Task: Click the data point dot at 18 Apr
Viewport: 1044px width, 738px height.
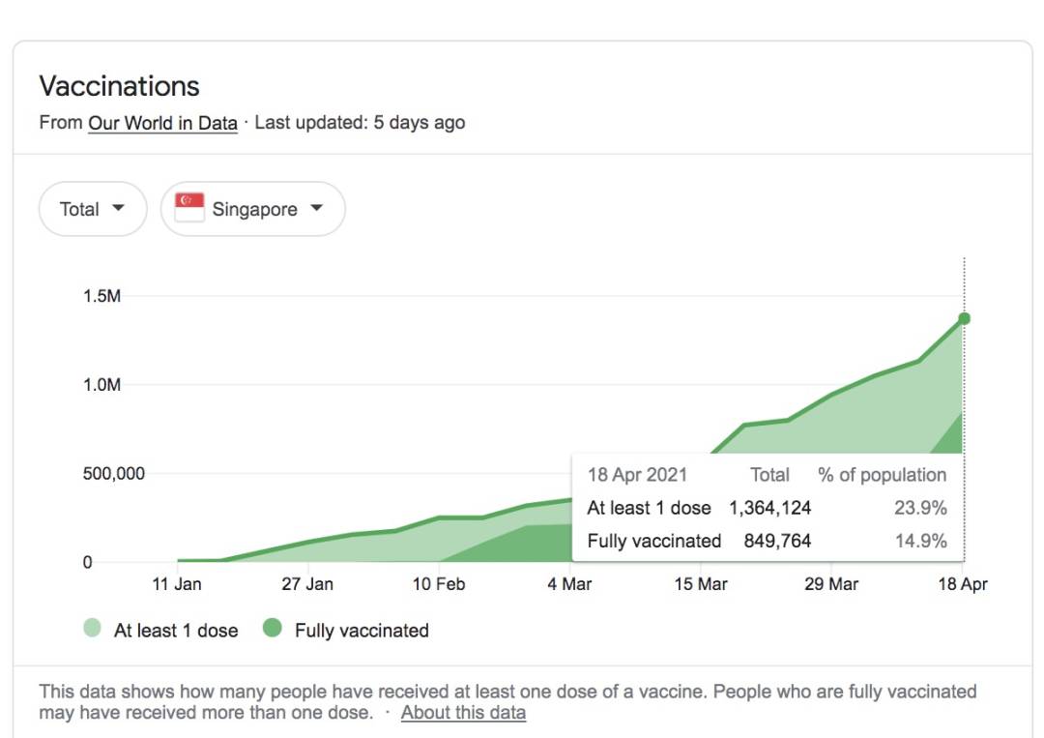Action: (x=964, y=318)
